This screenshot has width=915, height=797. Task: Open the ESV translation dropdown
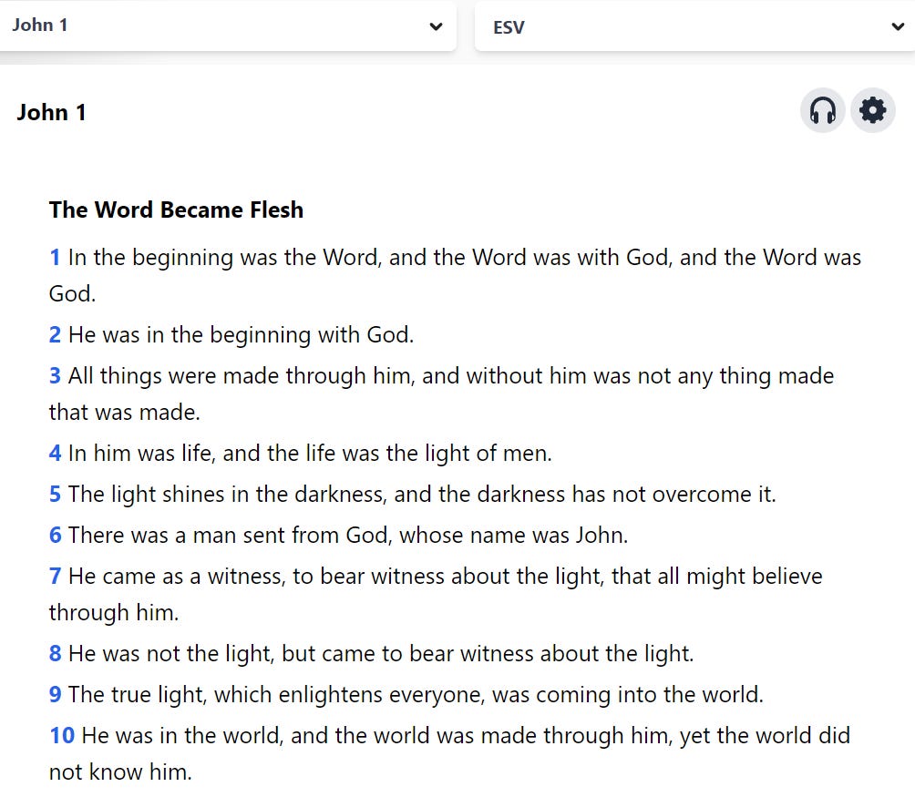point(695,26)
